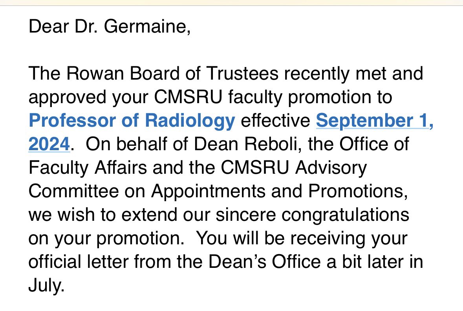Click CMSRU before faculty promotion

coord(188,97)
